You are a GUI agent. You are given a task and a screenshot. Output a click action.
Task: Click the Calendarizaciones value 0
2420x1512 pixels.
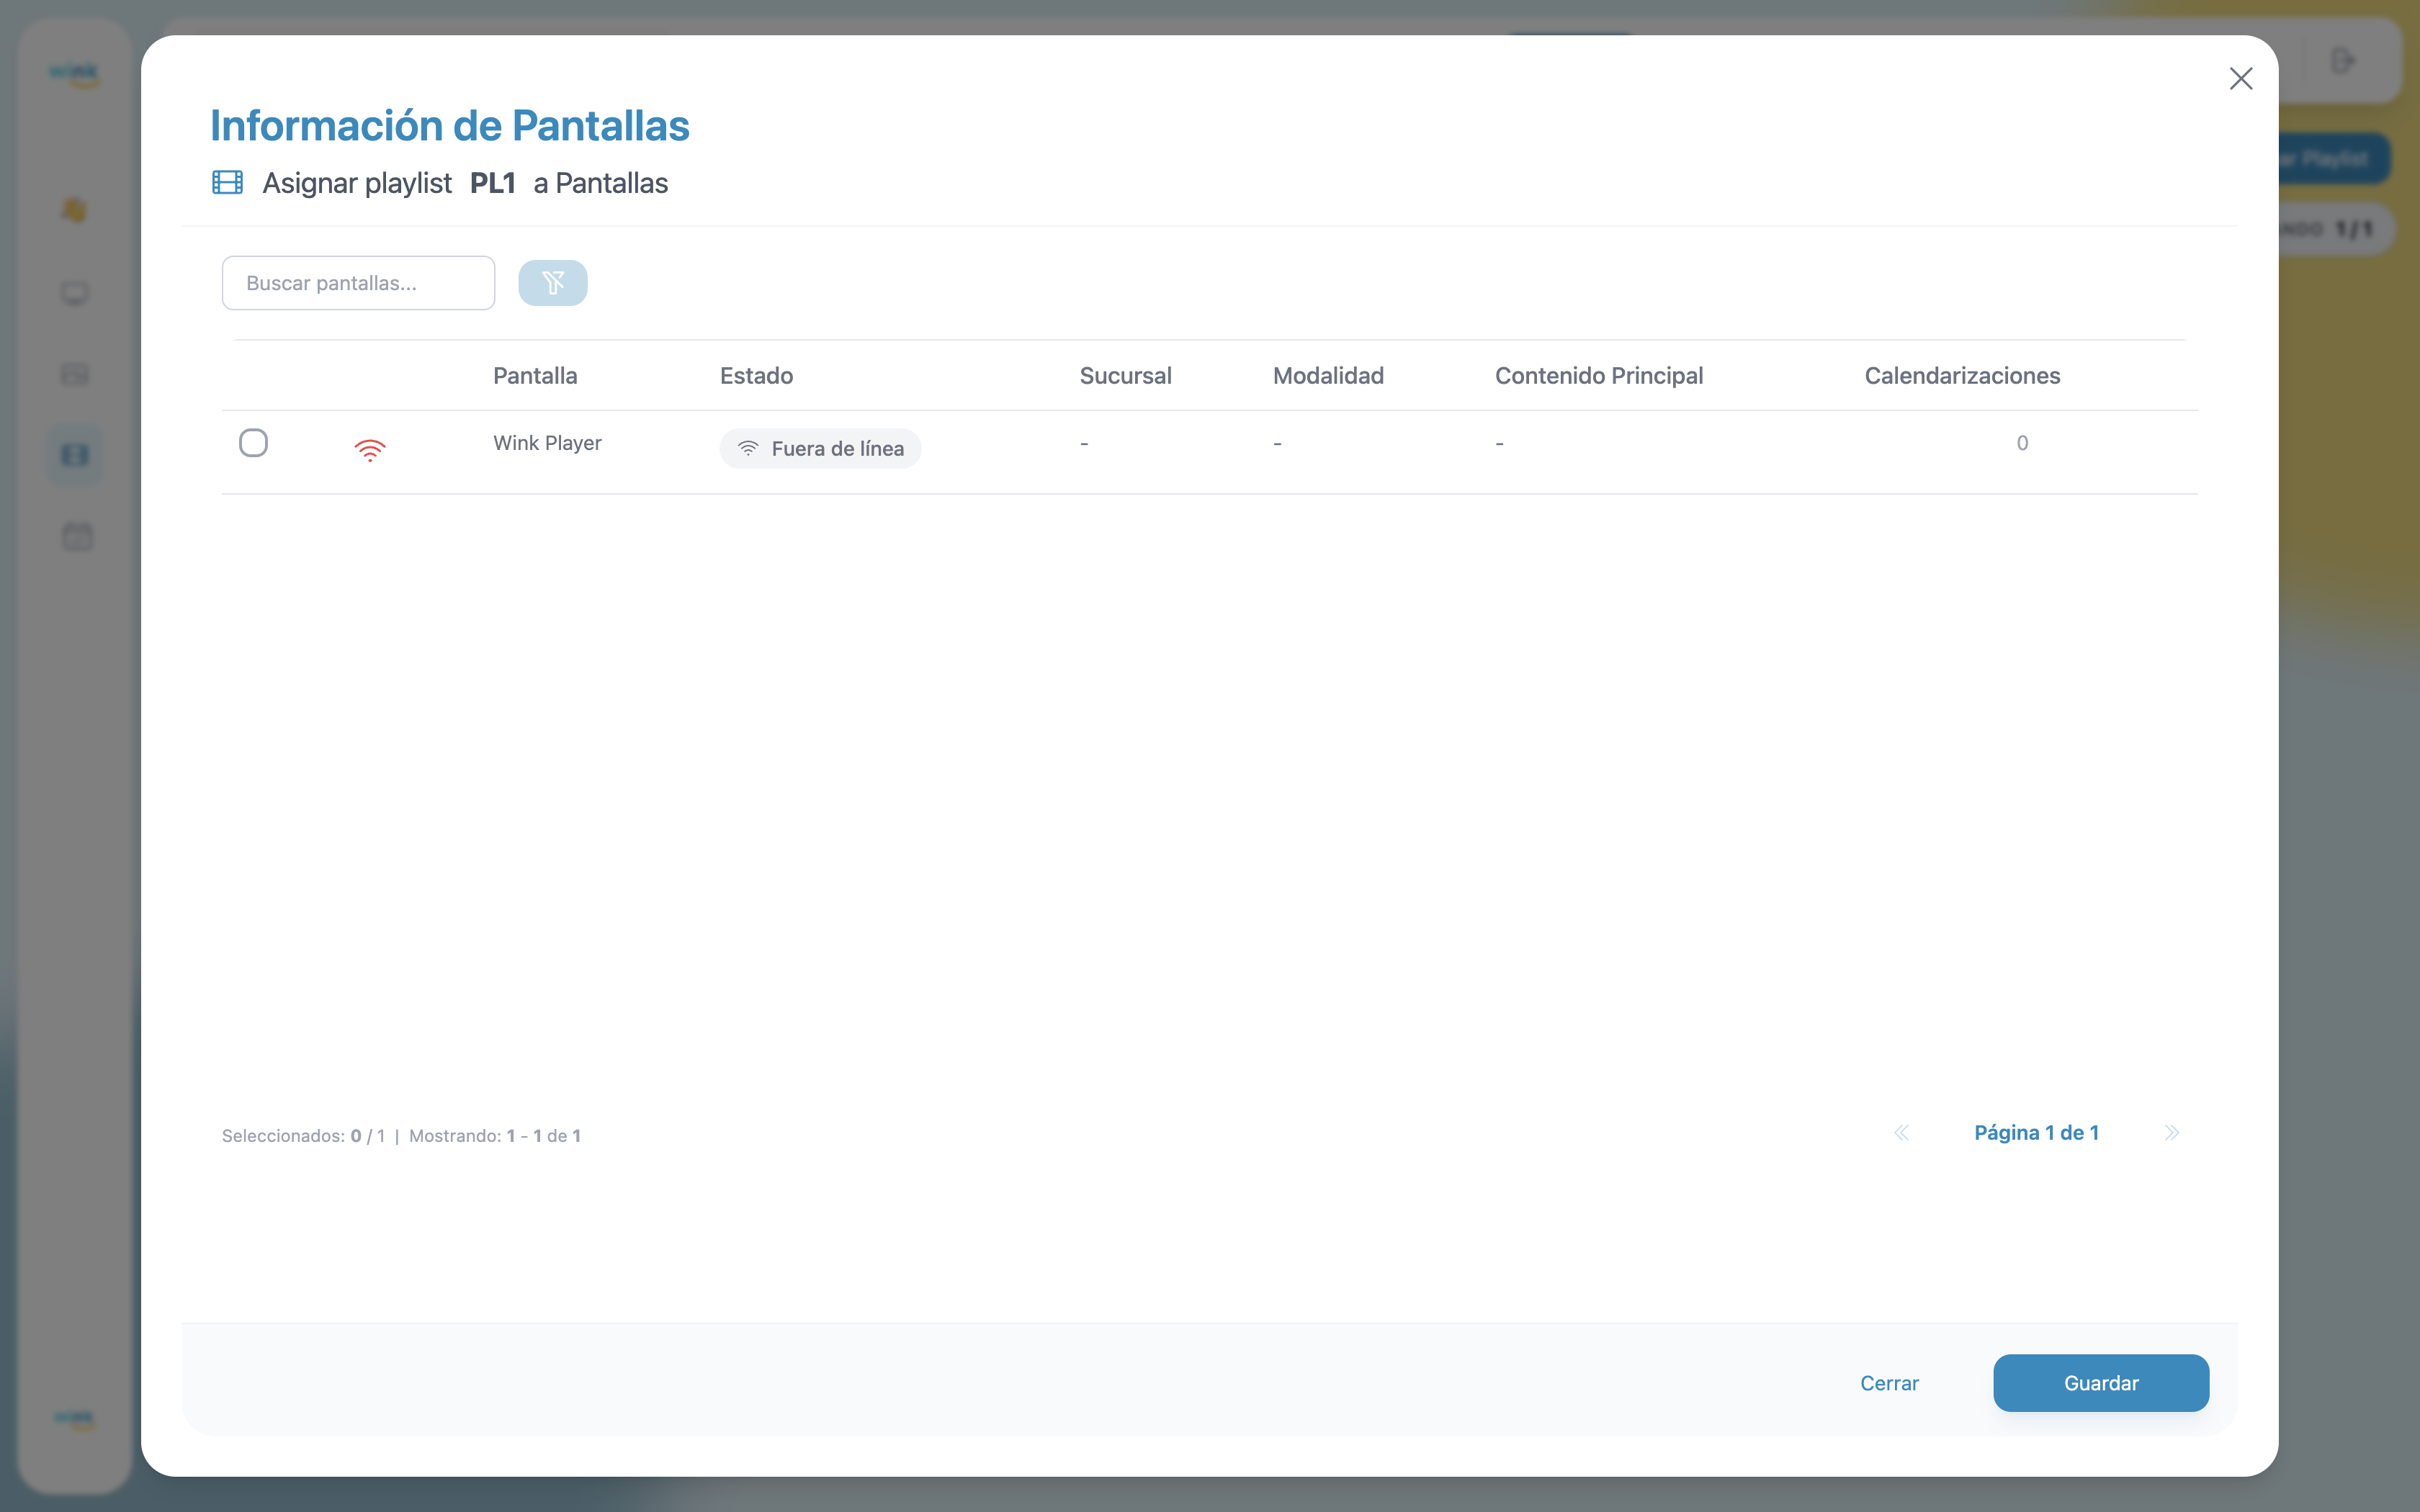(2022, 443)
